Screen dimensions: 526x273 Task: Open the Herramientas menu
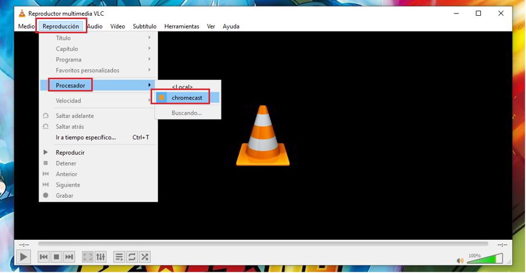tap(181, 26)
